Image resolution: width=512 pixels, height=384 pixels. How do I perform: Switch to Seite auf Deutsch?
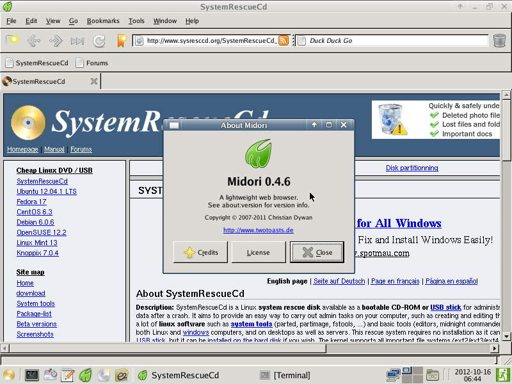coord(339,281)
